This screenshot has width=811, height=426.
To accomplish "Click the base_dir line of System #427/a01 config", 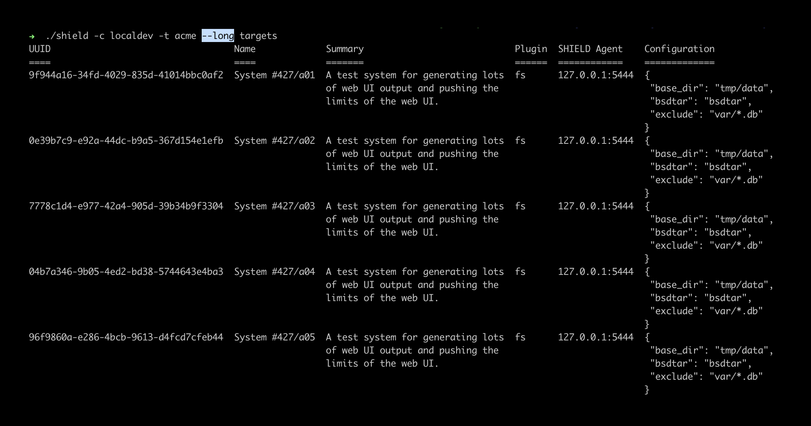I will (712, 88).
